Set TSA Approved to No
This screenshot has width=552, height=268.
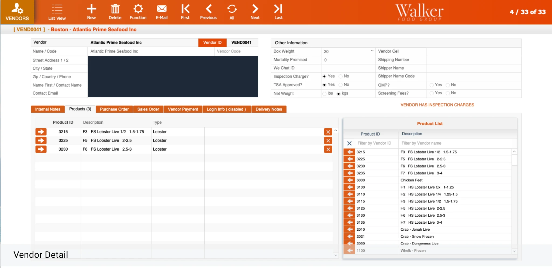coord(340,85)
